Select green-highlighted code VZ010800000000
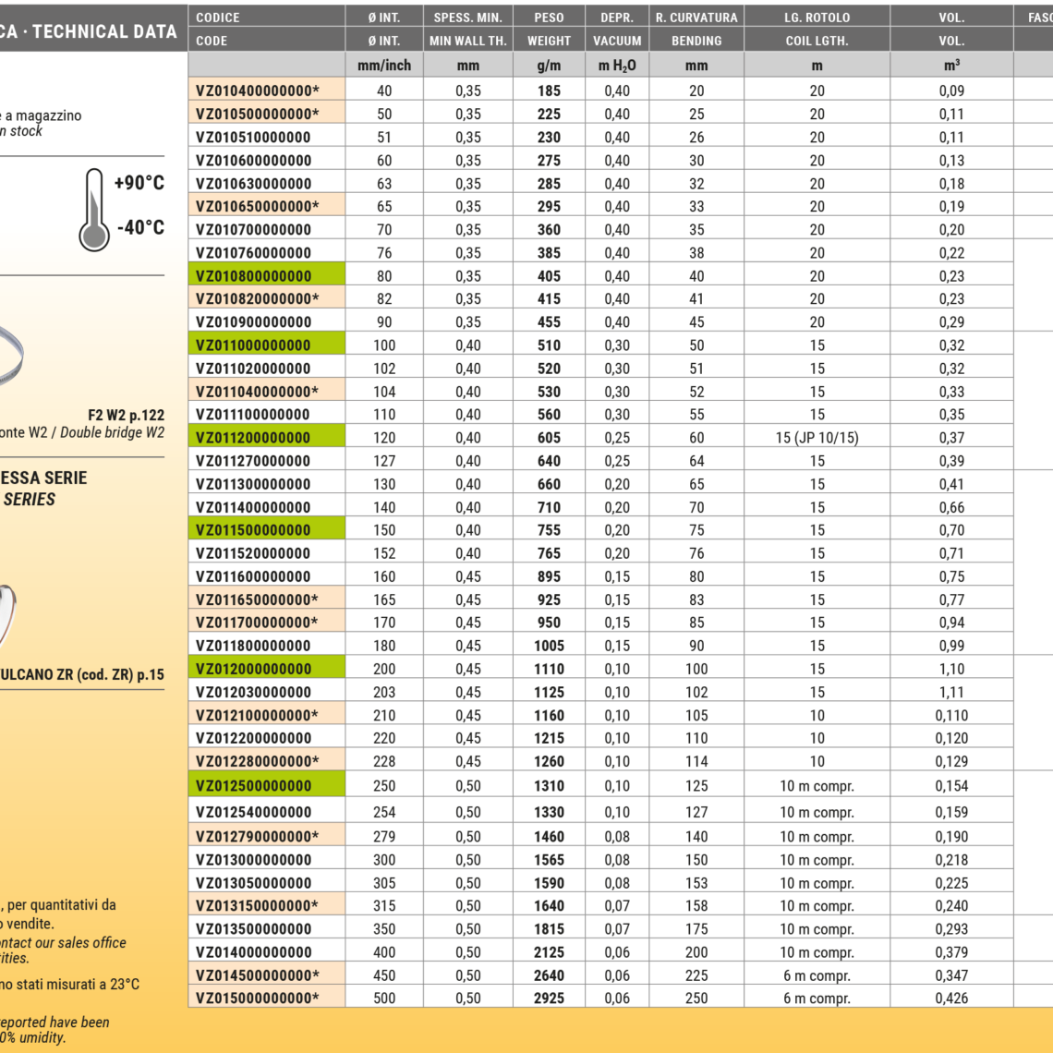The image size is (1053, 1053). [254, 276]
